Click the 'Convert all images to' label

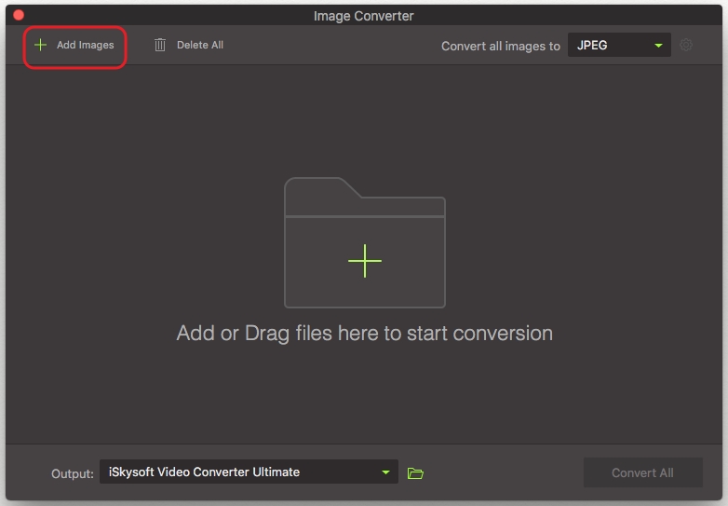point(500,46)
